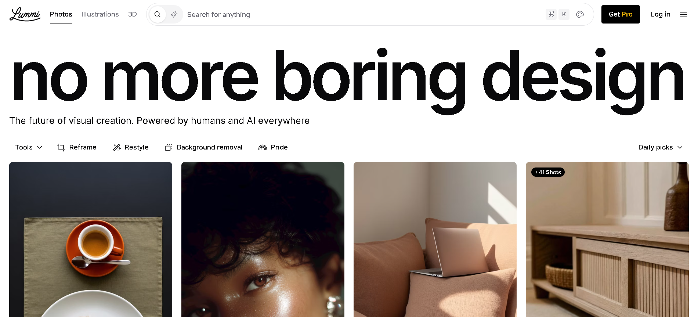Click the Lummi logo
The image size is (698, 317).
click(25, 14)
